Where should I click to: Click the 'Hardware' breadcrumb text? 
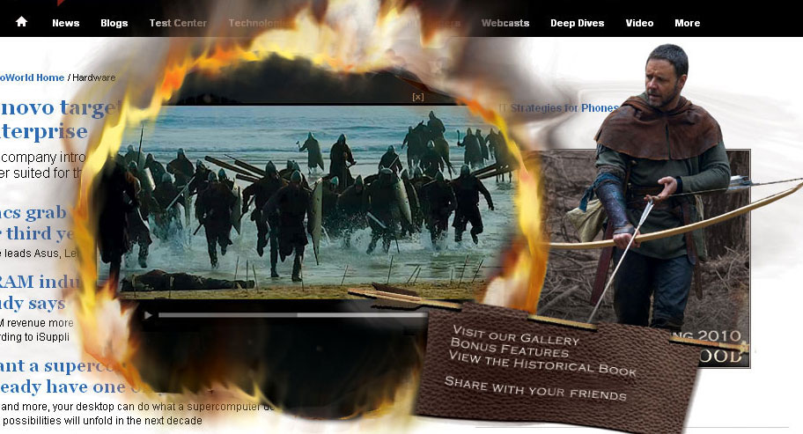[x=93, y=77]
